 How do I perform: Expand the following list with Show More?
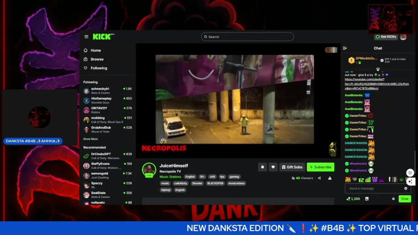click(x=90, y=139)
